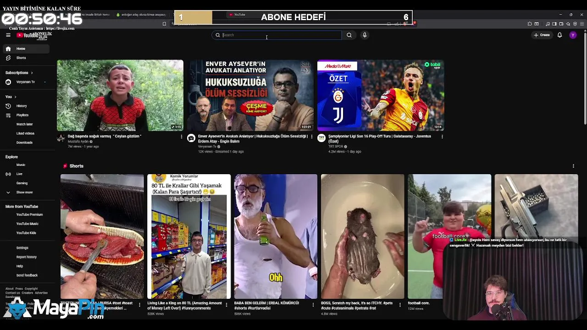Open the meat pide Short
Viewport: 587px width, 330px height.
pyautogui.click(x=102, y=236)
